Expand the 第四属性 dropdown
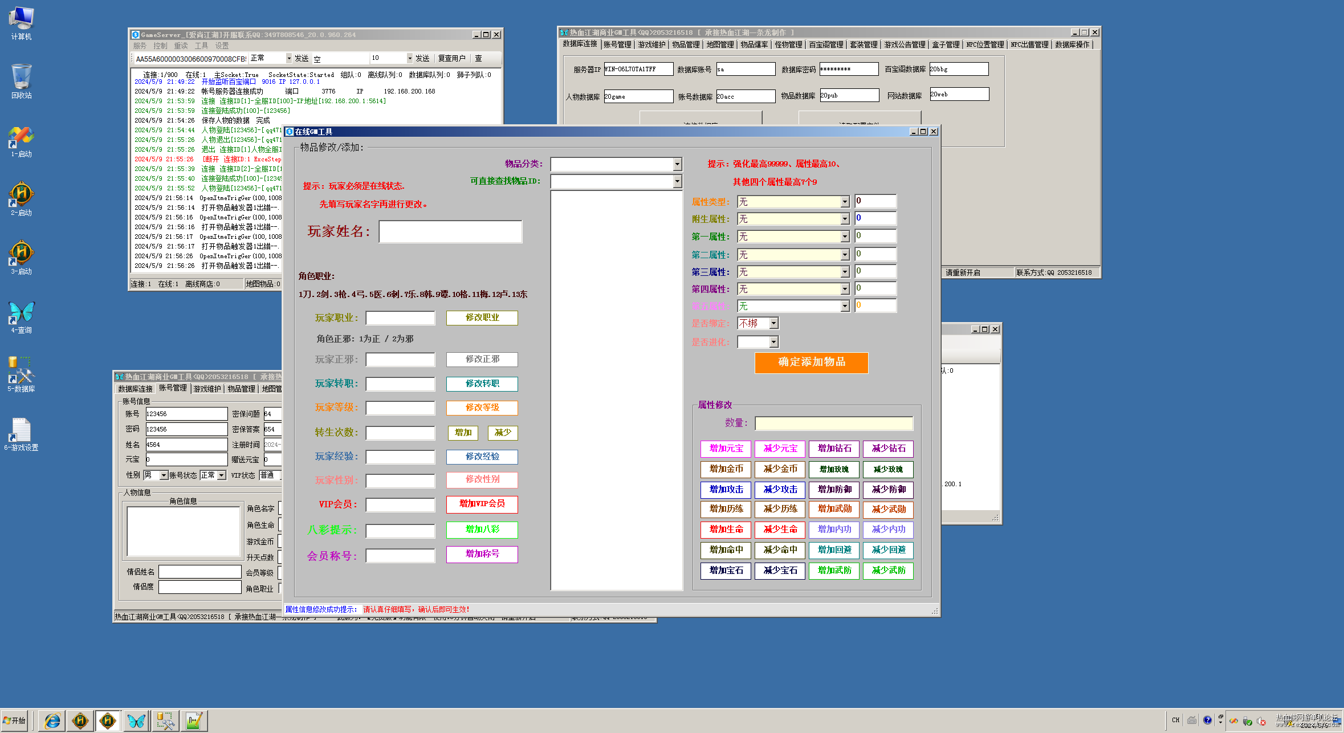Image resolution: width=1344 pixels, height=733 pixels. [x=845, y=290]
